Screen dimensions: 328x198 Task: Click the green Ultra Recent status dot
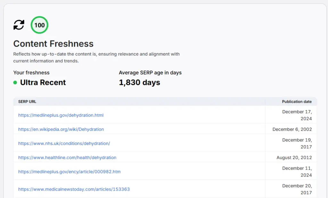tap(15, 83)
